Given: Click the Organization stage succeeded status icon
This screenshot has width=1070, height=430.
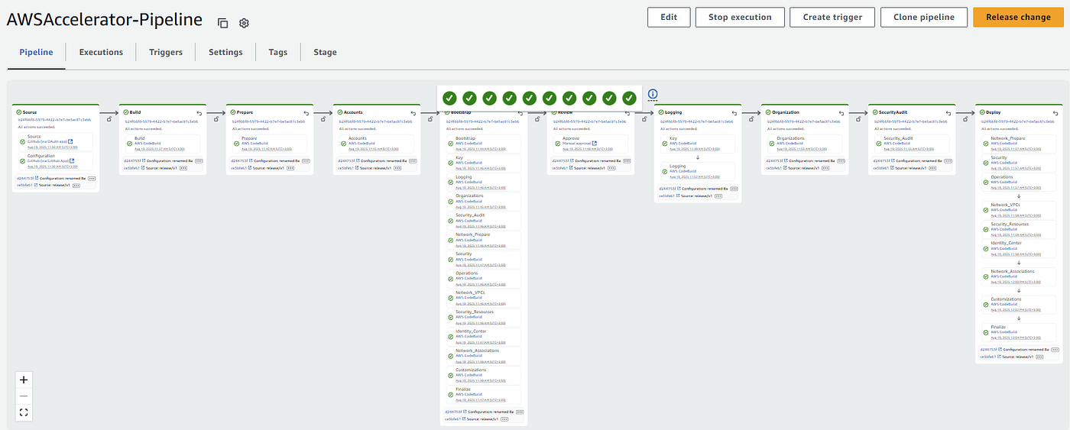Looking at the screenshot, I should (x=768, y=112).
